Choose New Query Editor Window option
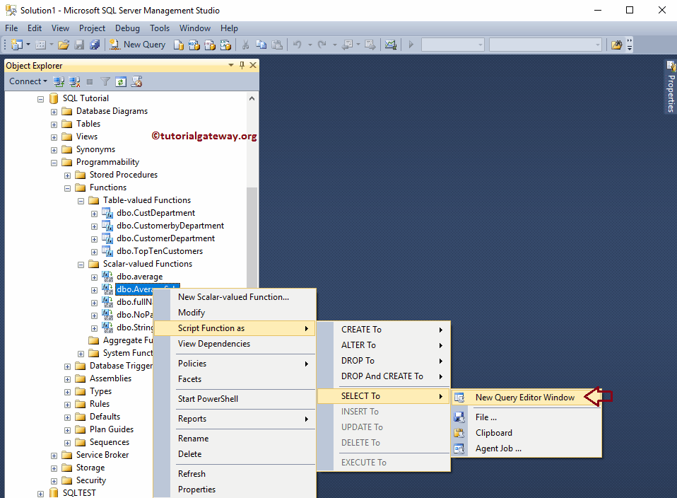Image resolution: width=677 pixels, height=498 pixels. coord(524,398)
